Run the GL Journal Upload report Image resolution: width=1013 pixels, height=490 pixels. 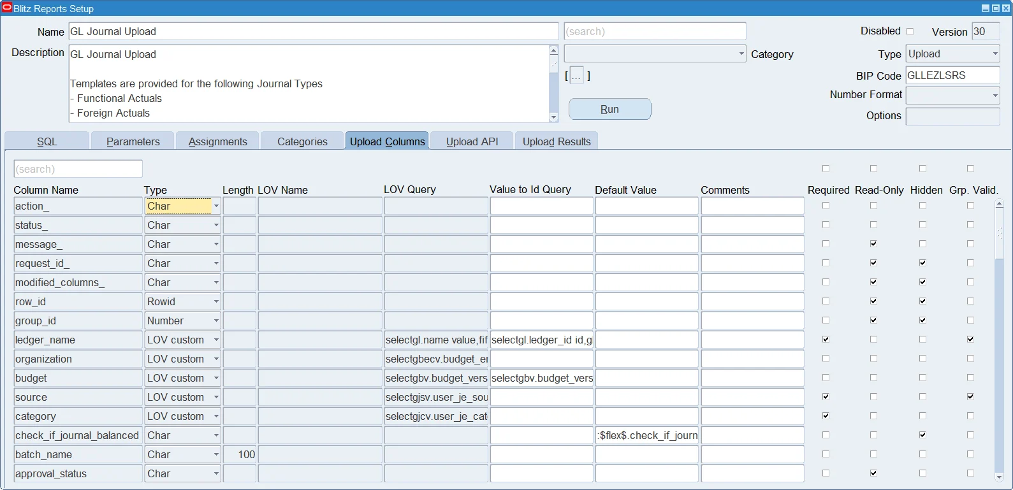[609, 109]
